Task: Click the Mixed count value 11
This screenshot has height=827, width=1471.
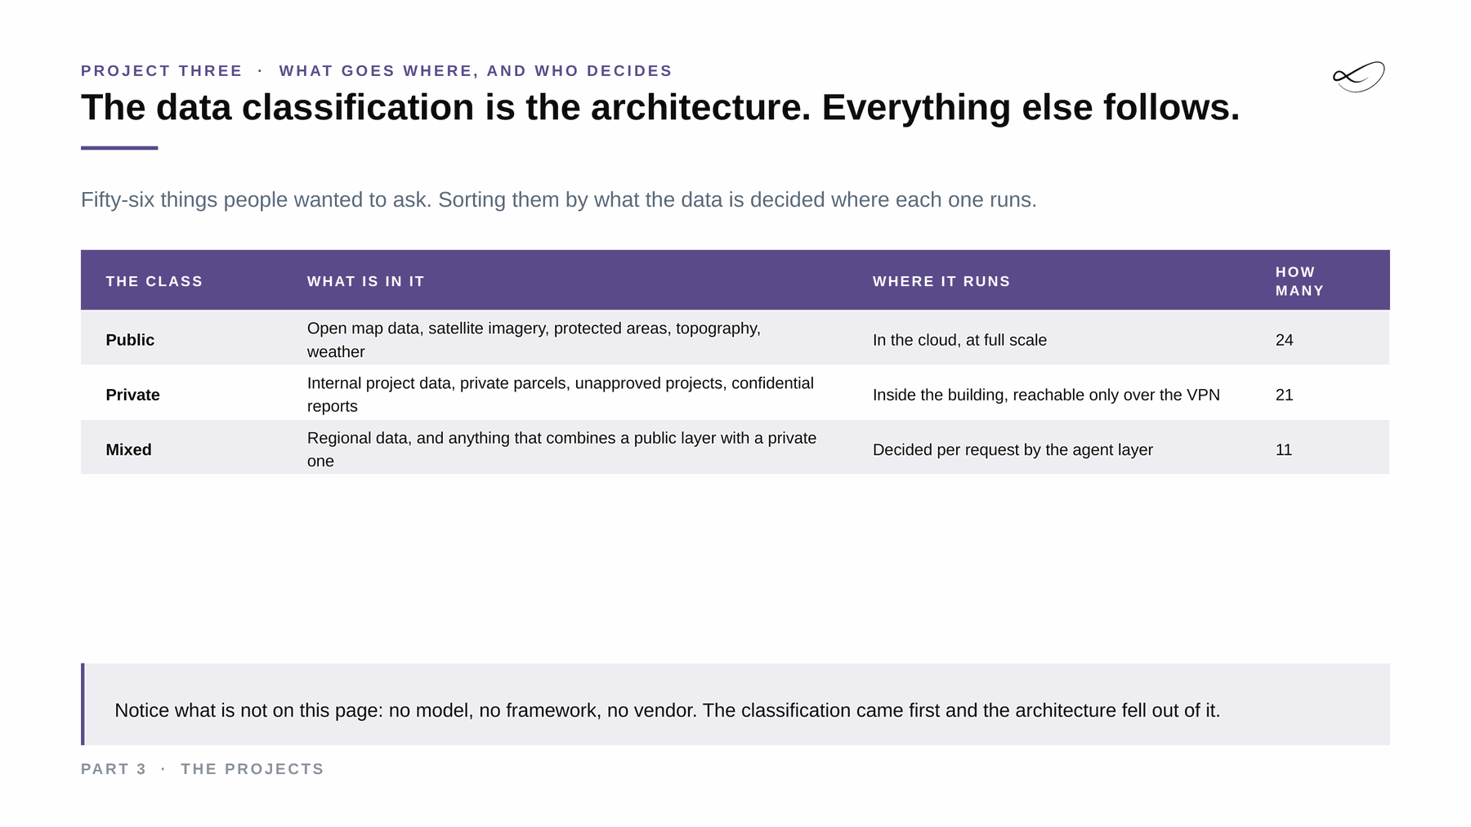Action: [1284, 449]
